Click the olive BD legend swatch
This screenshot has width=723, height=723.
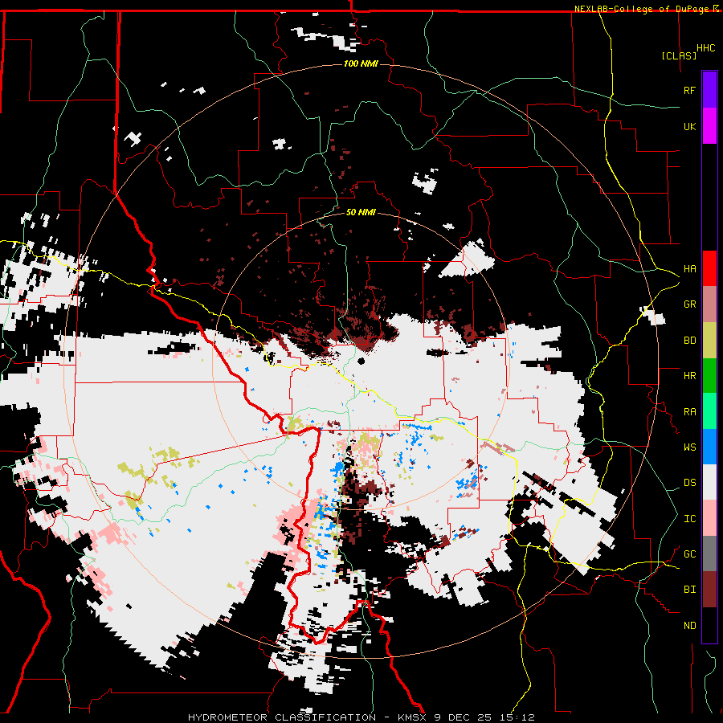709,341
